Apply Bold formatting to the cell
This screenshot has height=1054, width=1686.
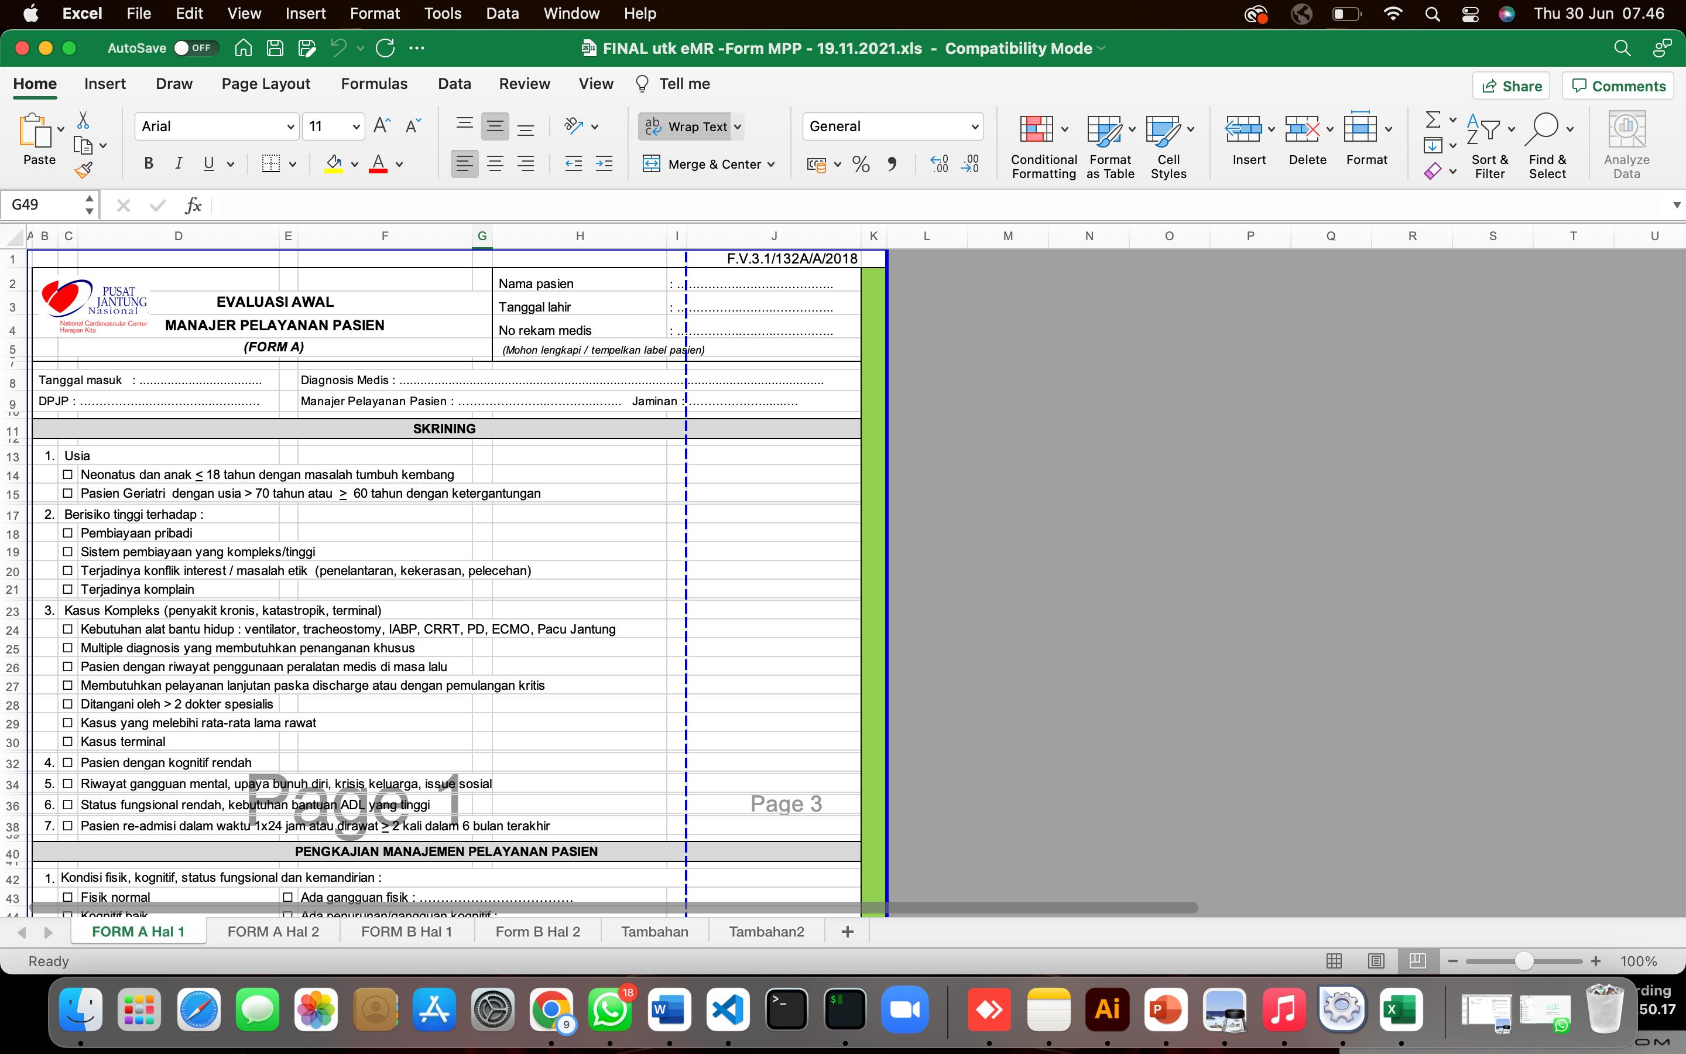[x=148, y=164]
